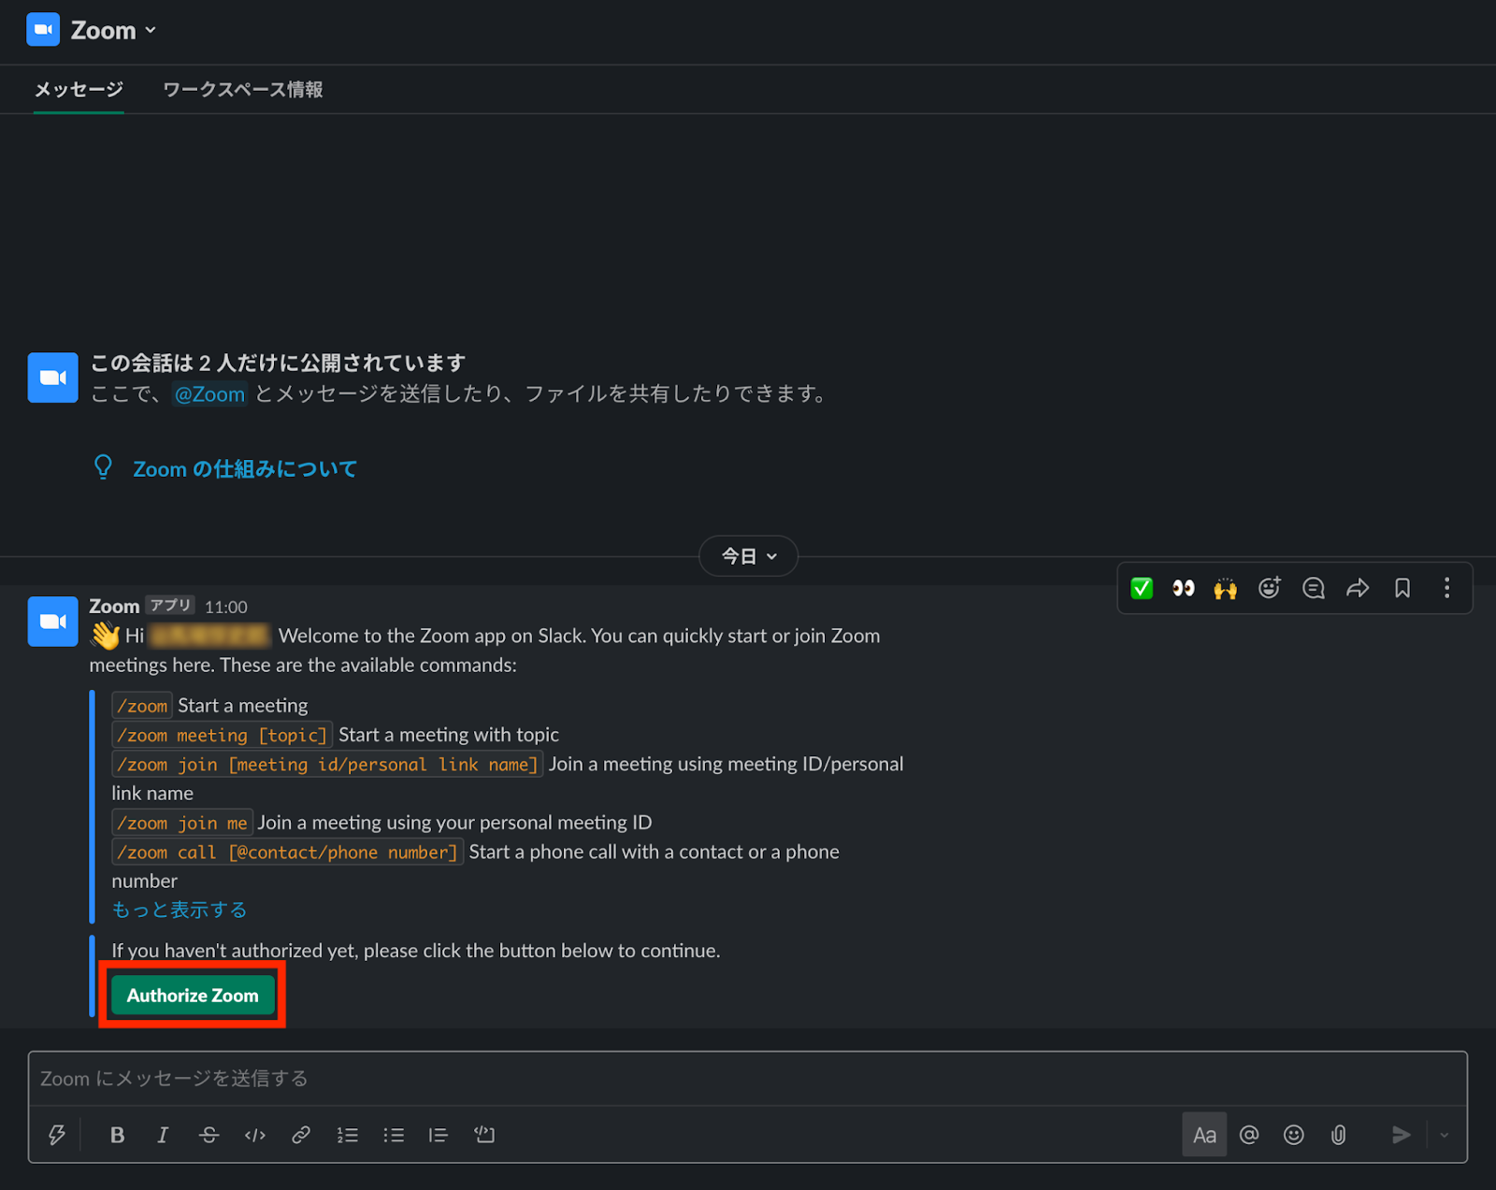The width and height of the screenshot is (1496, 1190).
Task: Click the Zoom sender name in message
Action: click(114, 606)
